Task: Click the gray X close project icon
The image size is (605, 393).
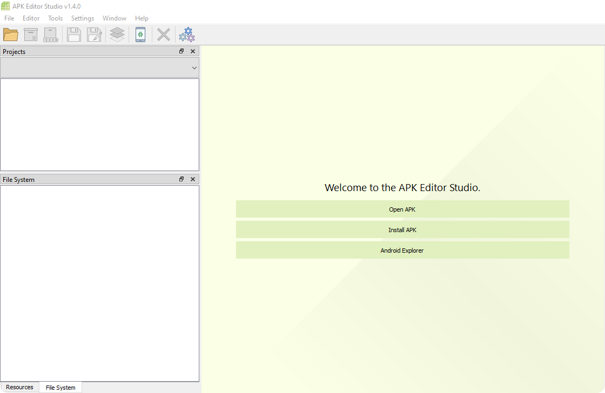Action: 164,35
